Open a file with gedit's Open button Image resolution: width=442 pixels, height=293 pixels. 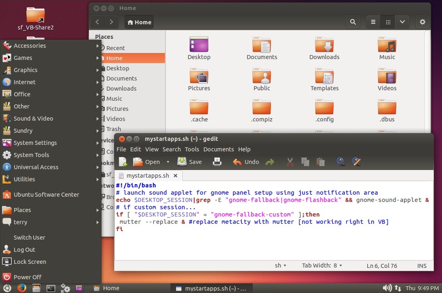pos(146,162)
